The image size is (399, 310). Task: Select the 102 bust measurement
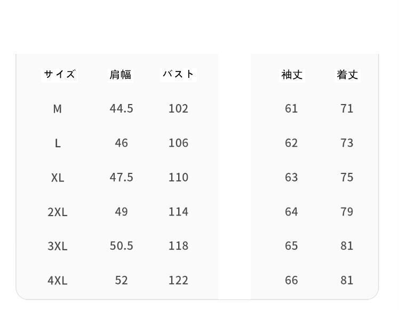click(178, 108)
